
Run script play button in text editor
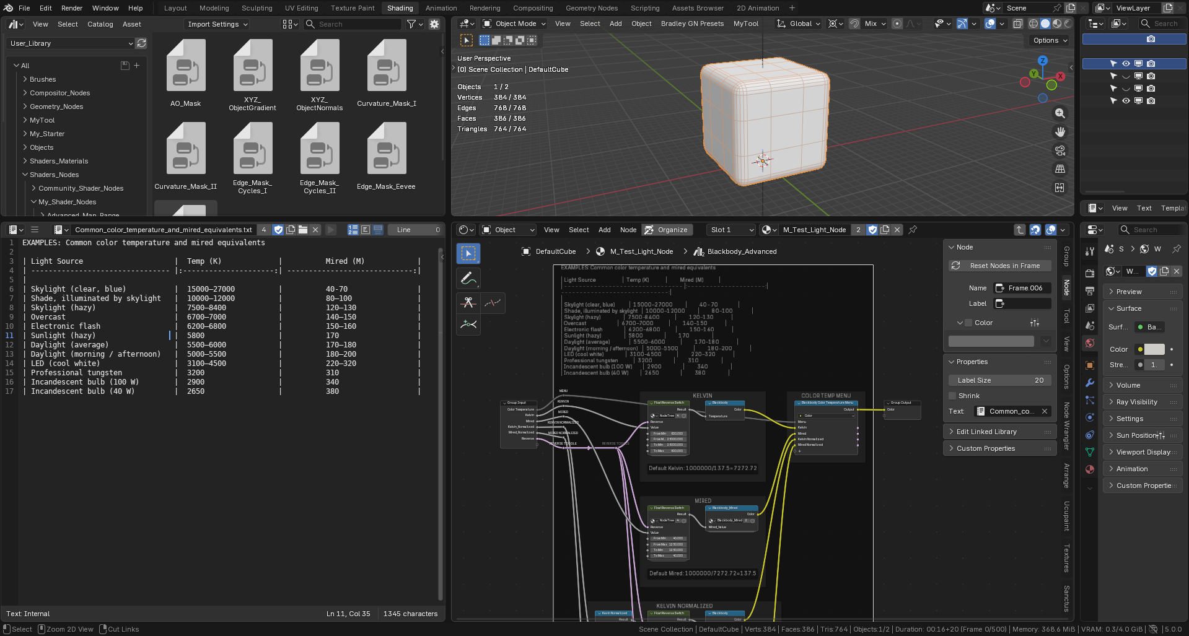pyautogui.click(x=331, y=230)
